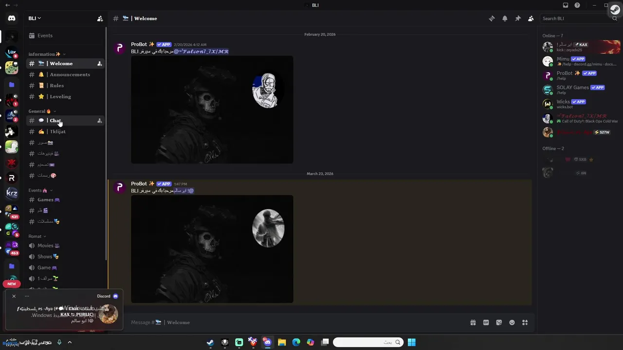Open ProBot profile in member list

click(581, 75)
